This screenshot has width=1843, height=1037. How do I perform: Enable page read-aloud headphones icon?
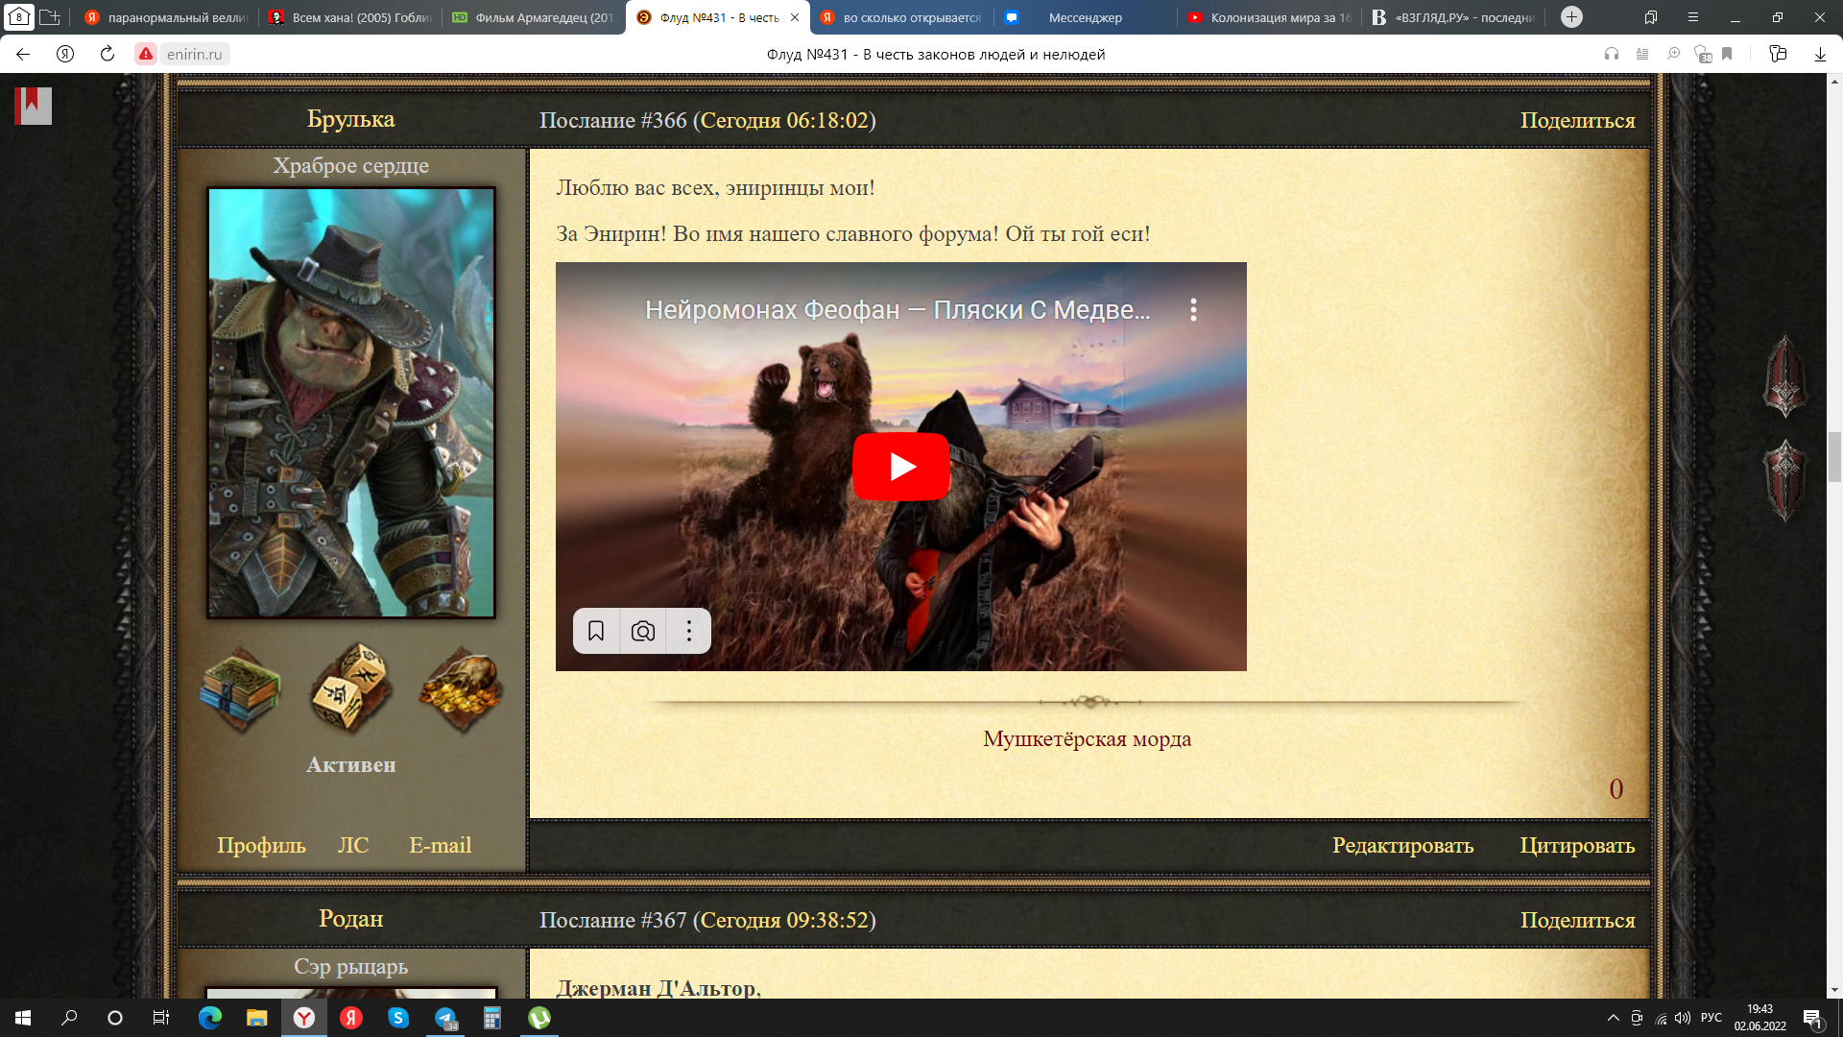click(x=1612, y=54)
